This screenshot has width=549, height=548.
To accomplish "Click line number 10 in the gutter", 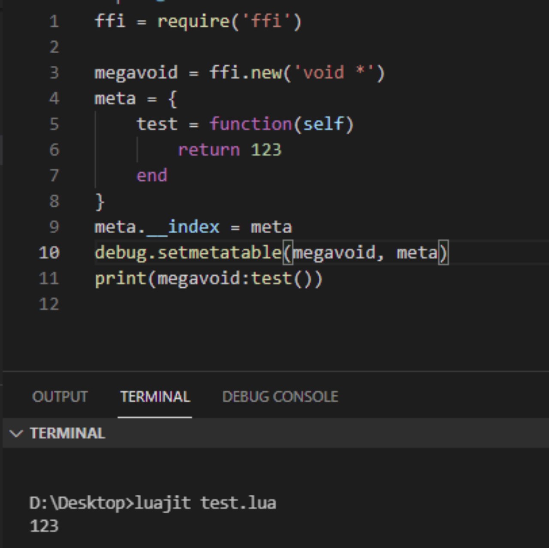I will (x=49, y=253).
